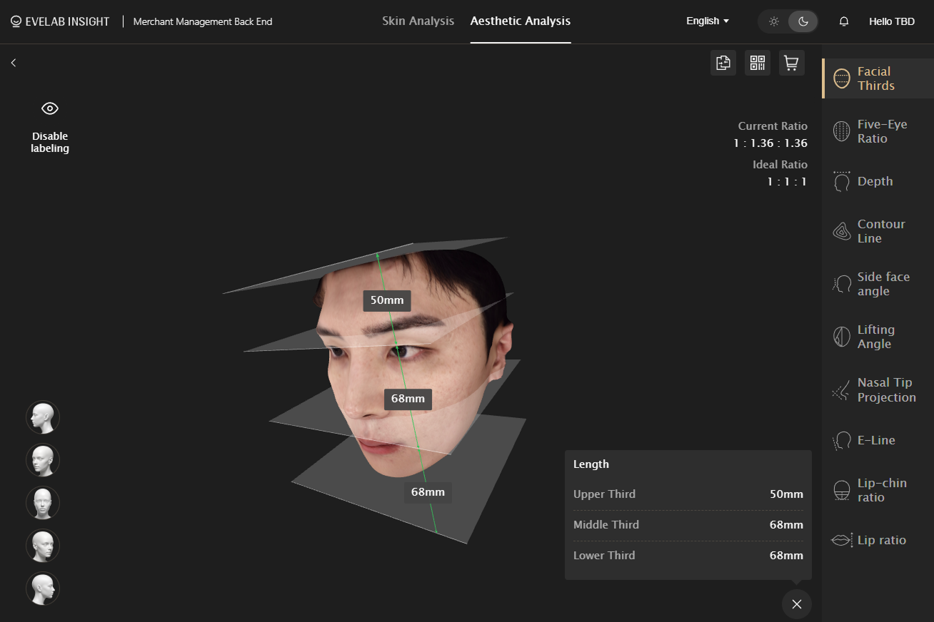Click the Upper Third row
Viewport: 934px width, 622px height.
tap(688, 494)
